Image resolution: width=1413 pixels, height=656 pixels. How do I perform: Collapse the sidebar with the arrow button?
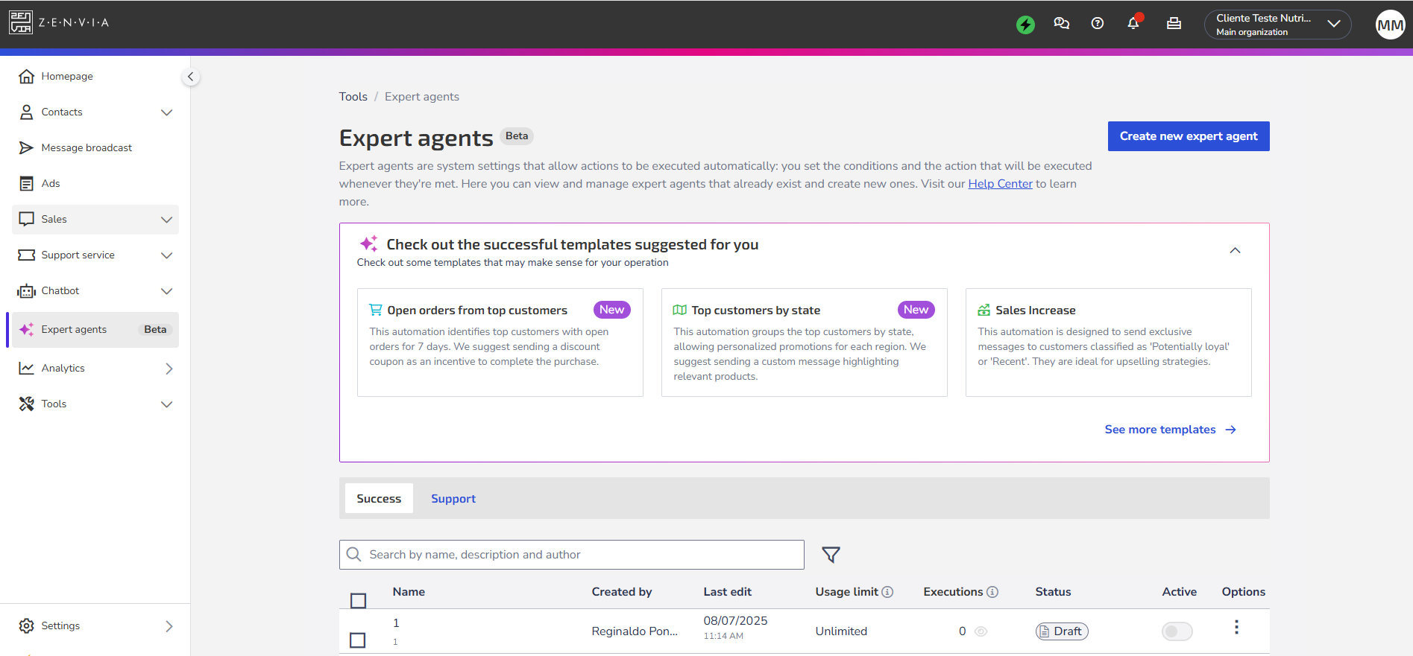point(191,77)
